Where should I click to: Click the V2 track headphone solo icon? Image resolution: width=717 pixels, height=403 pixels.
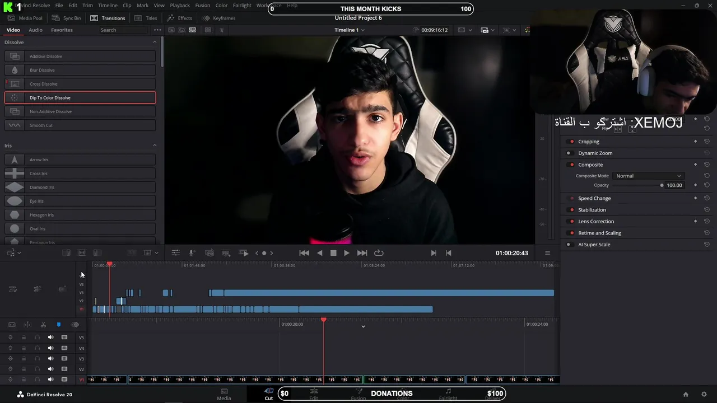coord(37,369)
